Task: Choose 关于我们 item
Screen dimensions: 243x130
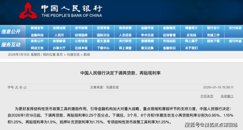Action: tap(191, 48)
